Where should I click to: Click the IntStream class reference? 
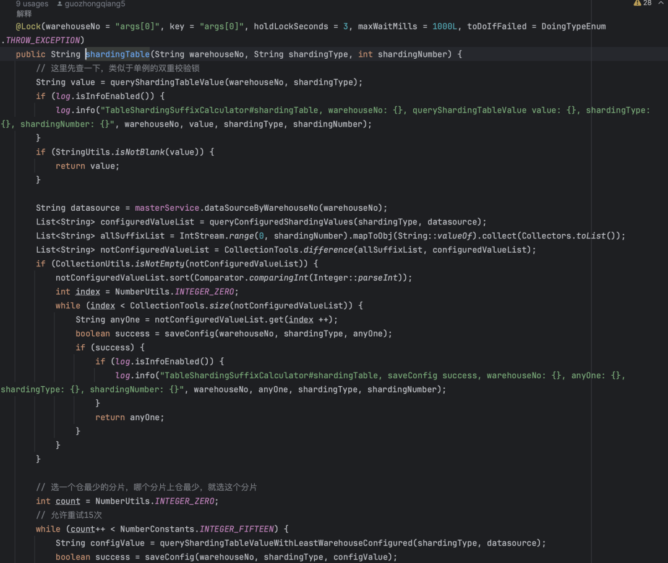(x=202, y=235)
